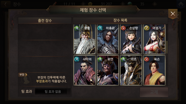
Task: Select the 황충 general card
Action: [x=84, y=39]
